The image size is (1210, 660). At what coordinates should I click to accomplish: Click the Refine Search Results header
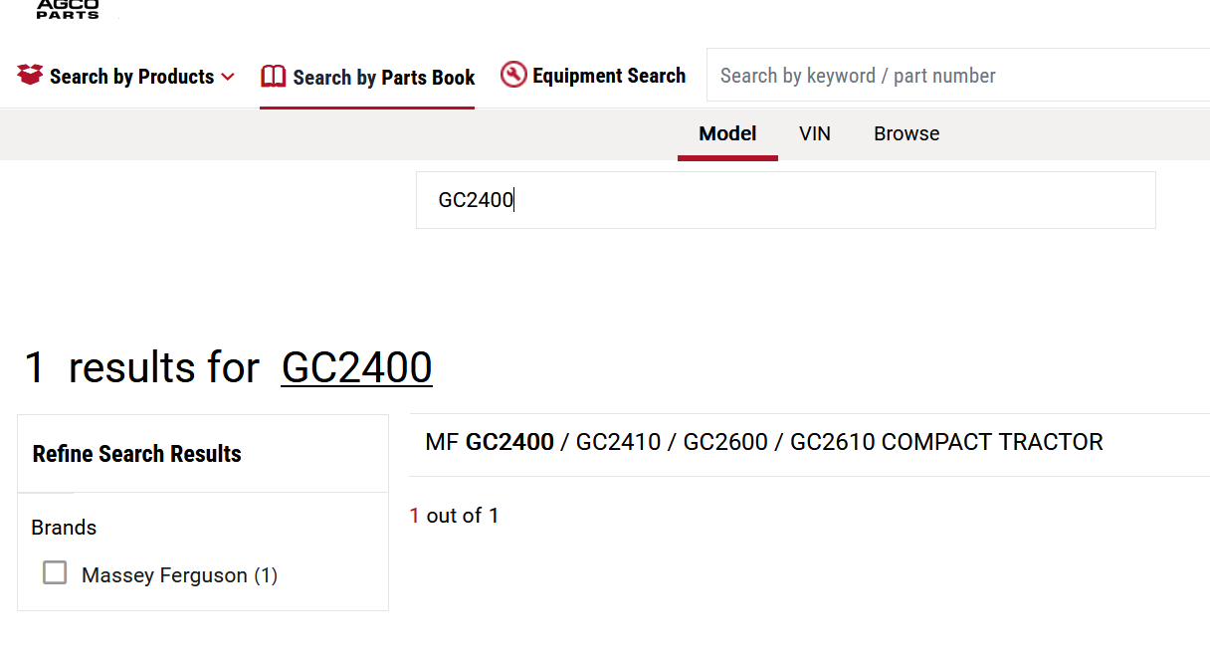(137, 454)
